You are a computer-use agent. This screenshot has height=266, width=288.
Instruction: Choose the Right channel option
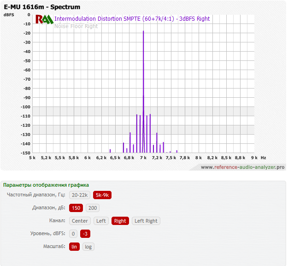coord(120,221)
